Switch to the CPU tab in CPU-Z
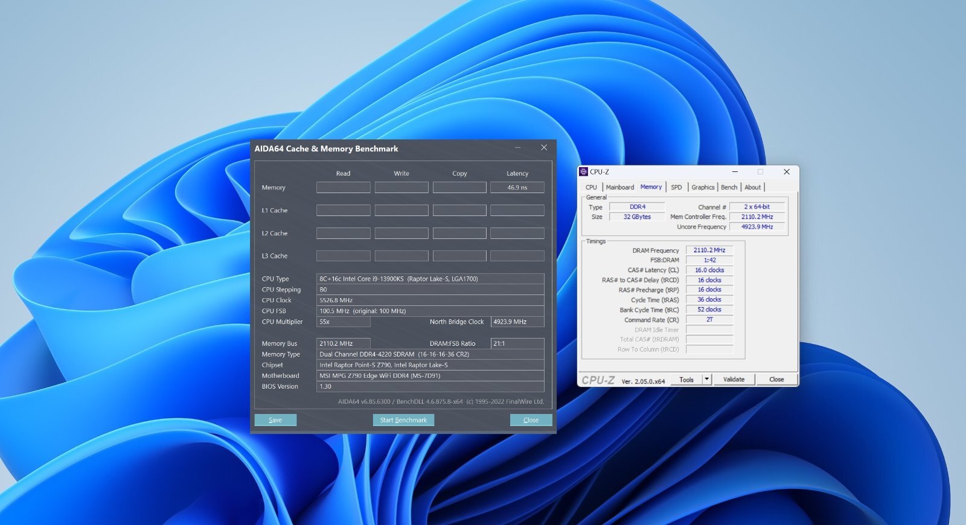This screenshot has height=525, width=966. point(591,188)
